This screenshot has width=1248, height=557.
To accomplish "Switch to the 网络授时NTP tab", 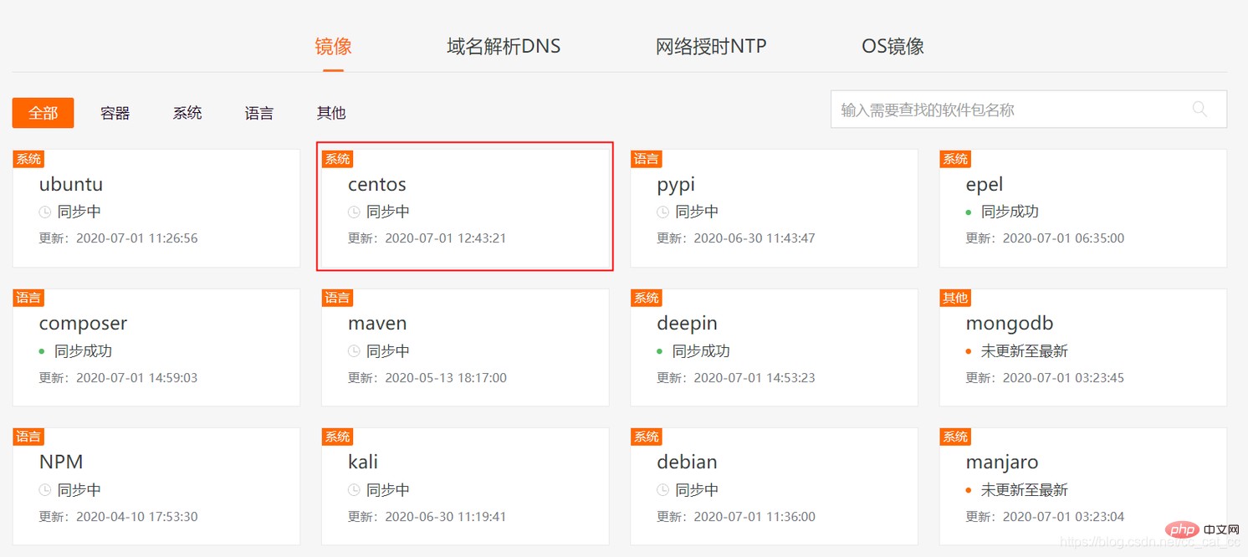I will [711, 46].
